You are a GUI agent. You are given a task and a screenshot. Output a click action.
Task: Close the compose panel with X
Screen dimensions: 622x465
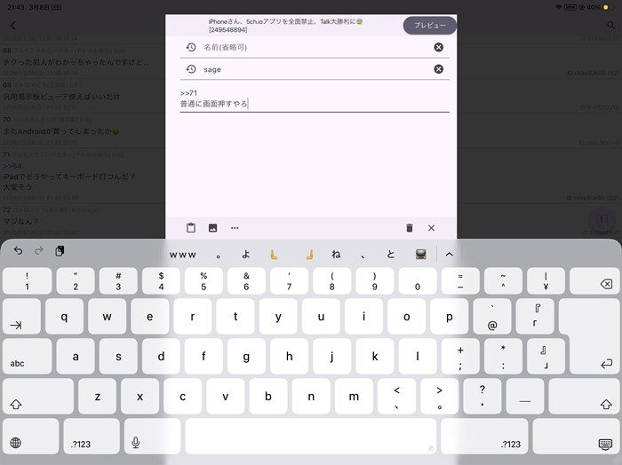[431, 228]
